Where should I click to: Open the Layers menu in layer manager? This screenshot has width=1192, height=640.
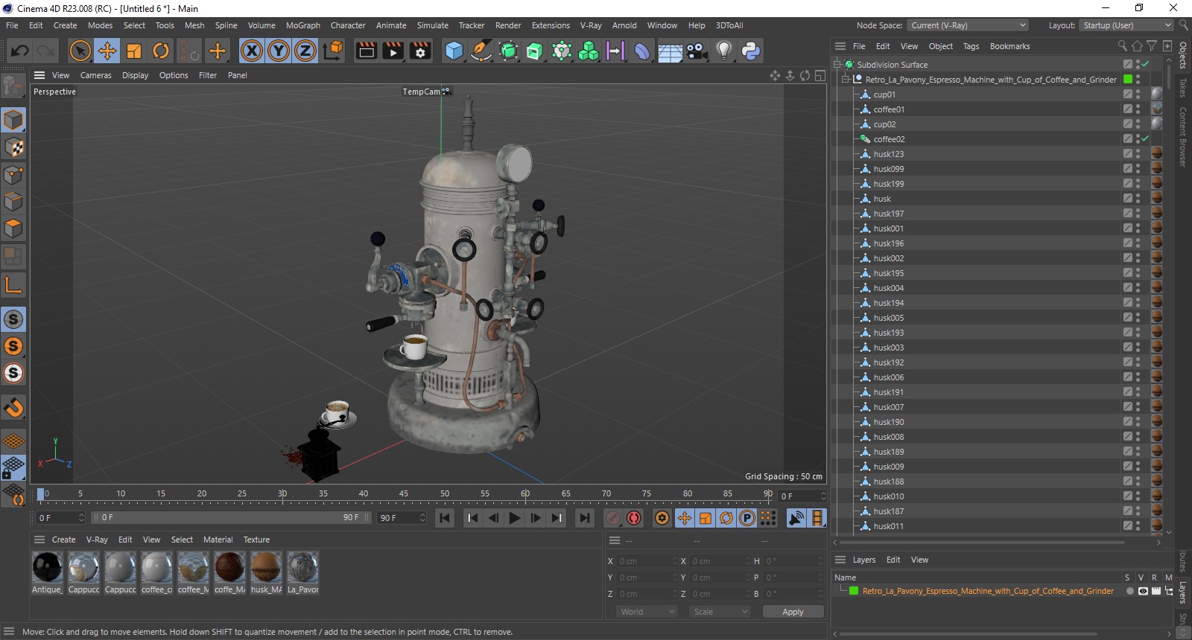click(x=864, y=560)
